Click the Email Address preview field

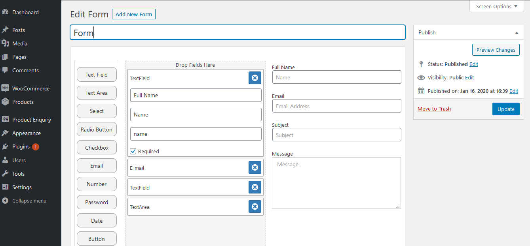[336, 106]
